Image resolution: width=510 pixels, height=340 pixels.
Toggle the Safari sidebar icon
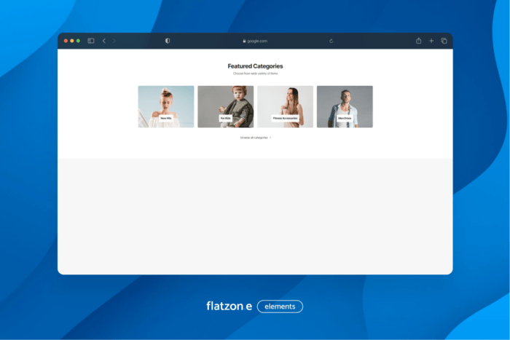pos(91,41)
